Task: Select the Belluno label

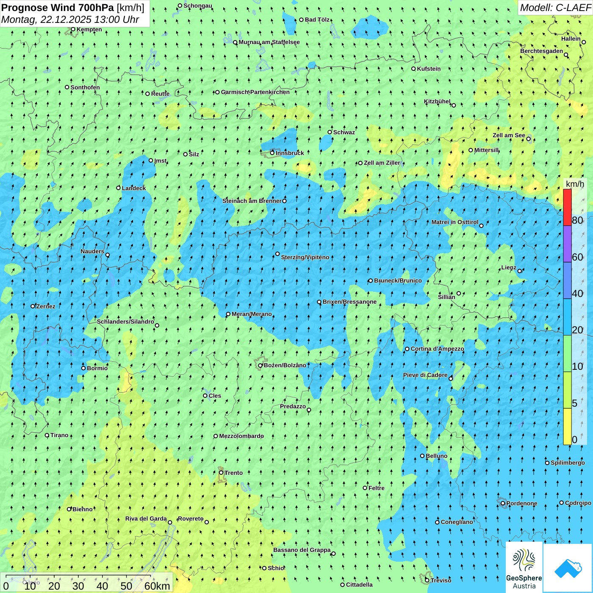Action: point(436,456)
